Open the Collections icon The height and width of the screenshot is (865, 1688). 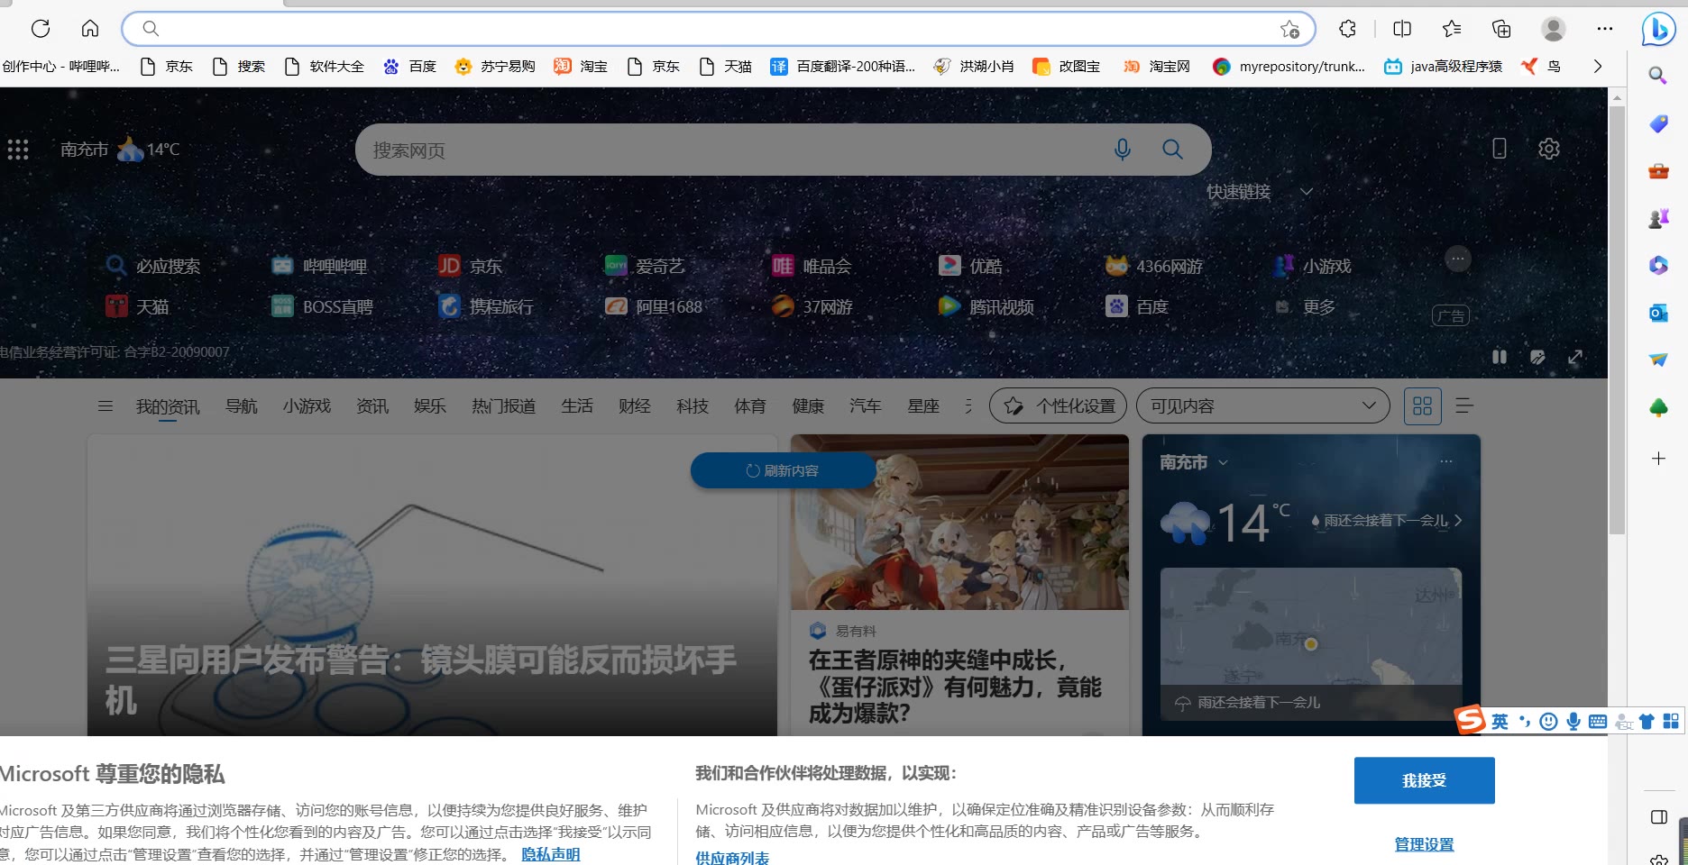click(1501, 29)
